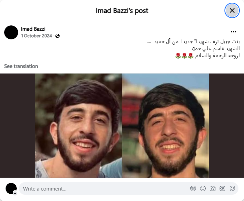Expand the commenter profile switcher arrow
The height and width of the screenshot is (201, 244).
point(15,193)
